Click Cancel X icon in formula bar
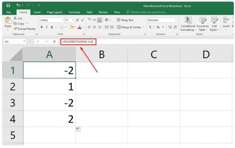235x148 pixels. 38,42
